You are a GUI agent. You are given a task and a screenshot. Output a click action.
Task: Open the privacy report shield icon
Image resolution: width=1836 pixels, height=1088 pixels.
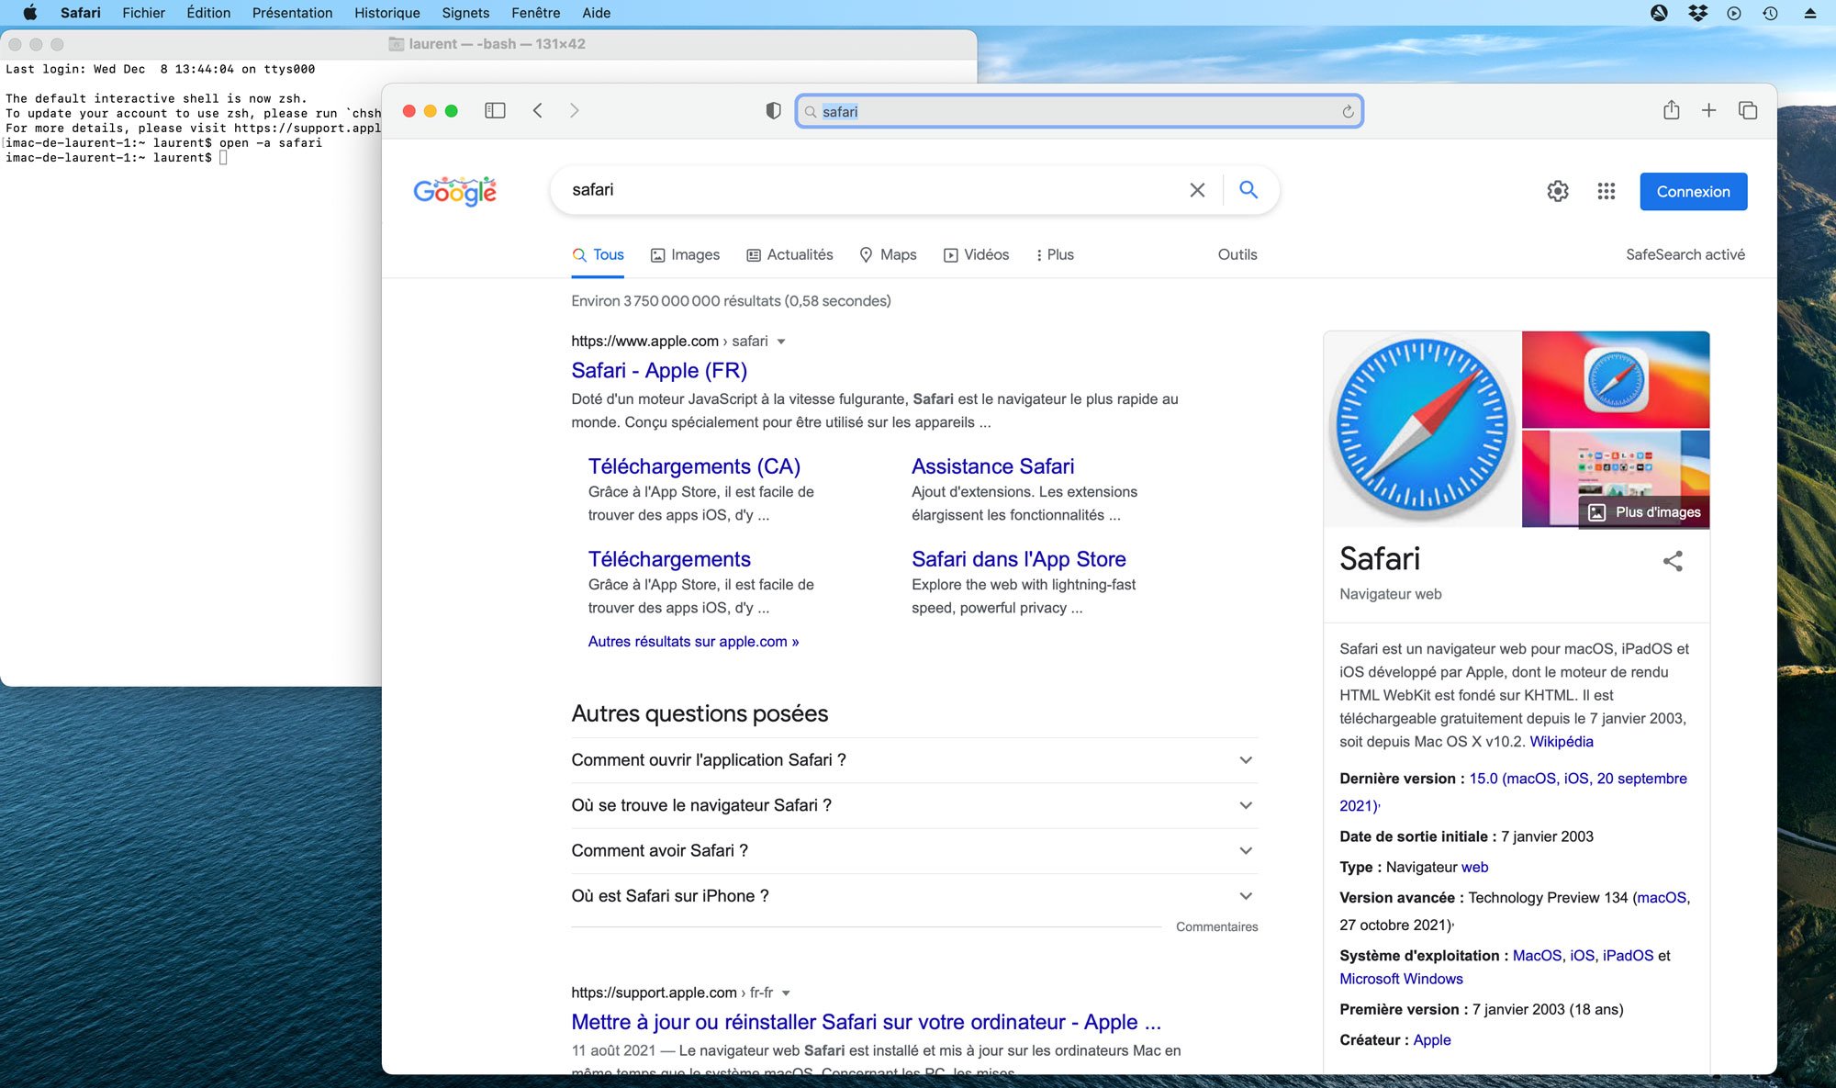coord(774,111)
